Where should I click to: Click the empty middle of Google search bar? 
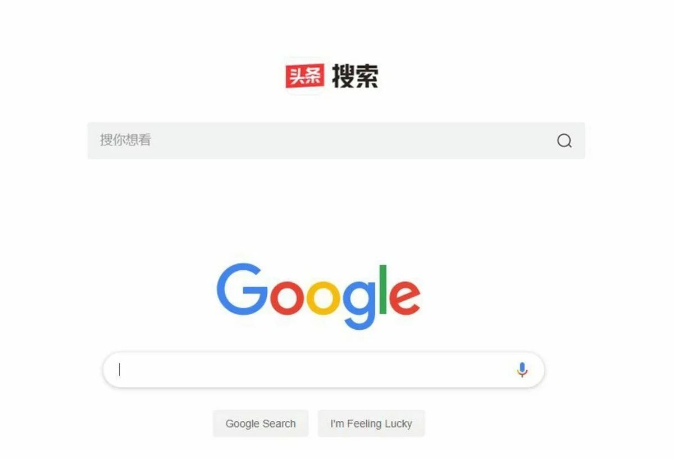pyautogui.click(x=315, y=370)
